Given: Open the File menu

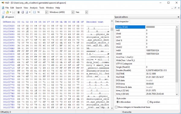Looking at the screenshot, I should click(x=7, y=8).
